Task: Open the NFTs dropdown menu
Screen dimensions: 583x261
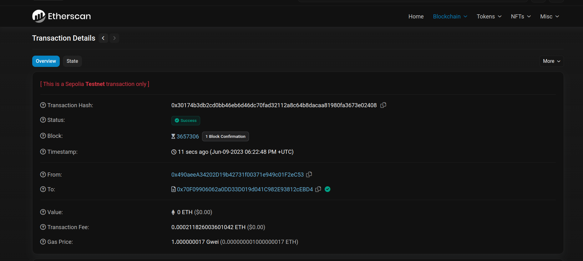Action: (x=521, y=17)
